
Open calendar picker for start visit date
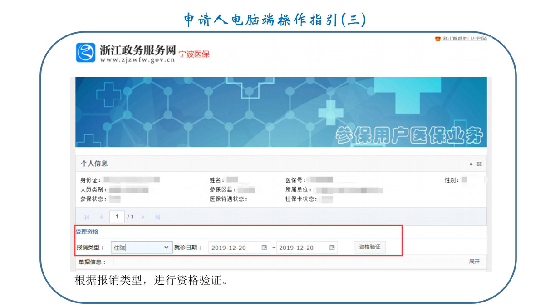point(264,248)
